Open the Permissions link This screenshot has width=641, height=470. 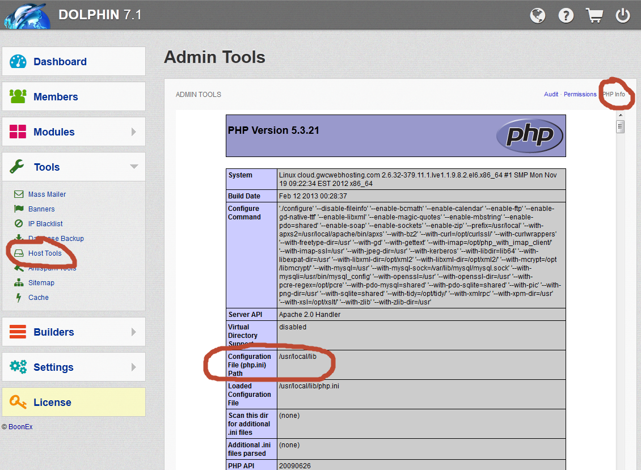click(x=580, y=94)
